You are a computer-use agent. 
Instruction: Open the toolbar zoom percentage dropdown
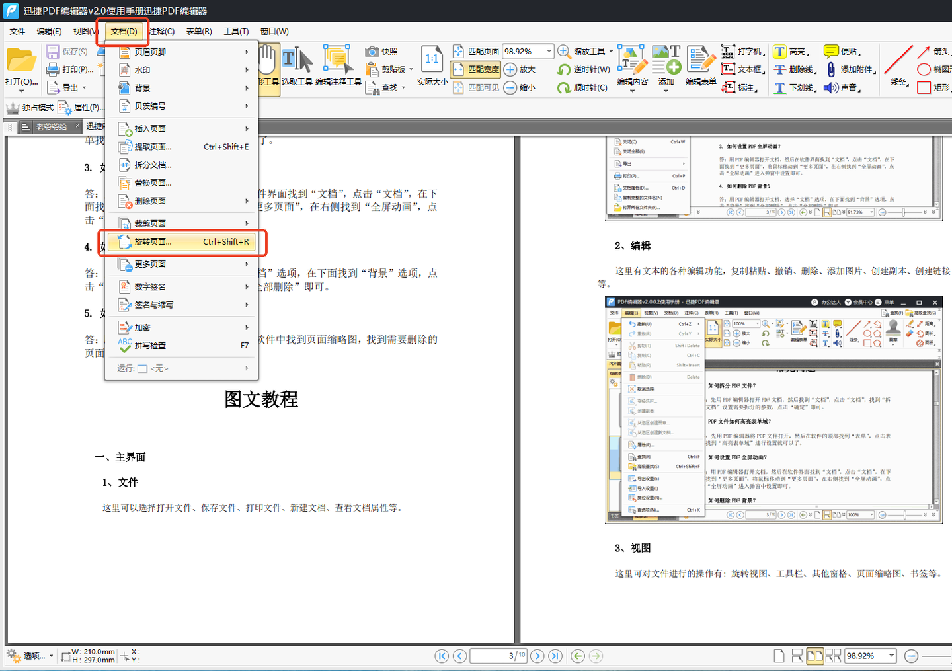click(x=549, y=51)
